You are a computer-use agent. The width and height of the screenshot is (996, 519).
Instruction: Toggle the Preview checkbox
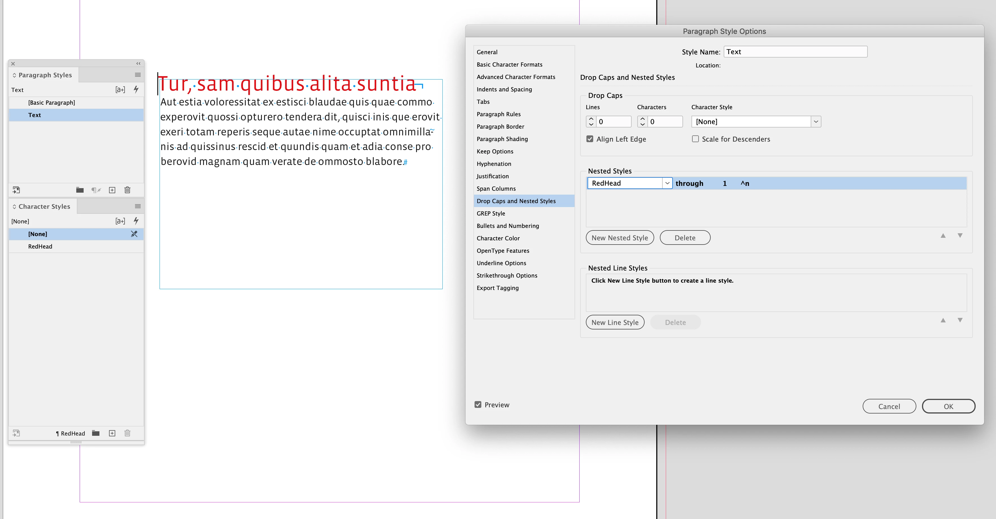[x=478, y=405]
